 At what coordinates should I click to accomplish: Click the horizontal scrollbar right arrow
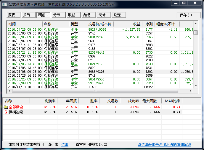(191, 91)
